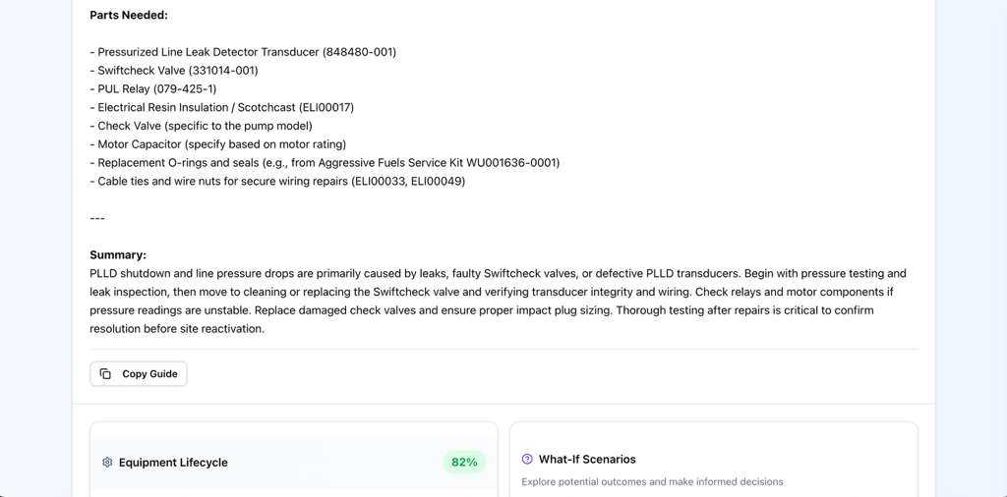The width and height of the screenshot is (1007, 497).
Task: Select the Equipment Lifecycle heading
Action: click(173, 463)
